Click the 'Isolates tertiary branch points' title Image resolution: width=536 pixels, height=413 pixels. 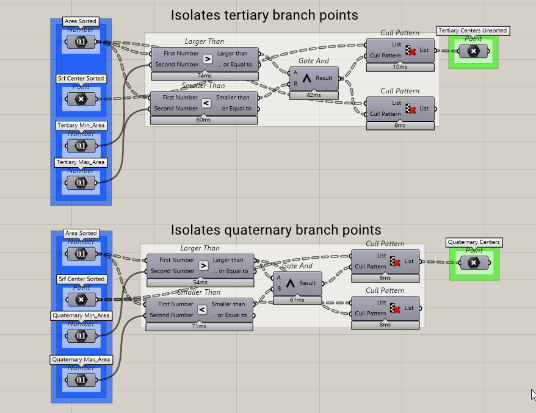click(x=264, y=15)
